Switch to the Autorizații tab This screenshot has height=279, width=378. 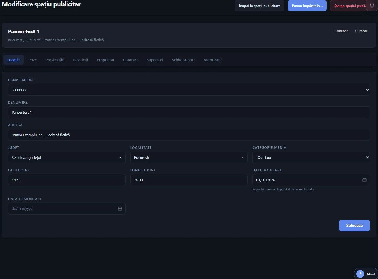pos(212,60)
